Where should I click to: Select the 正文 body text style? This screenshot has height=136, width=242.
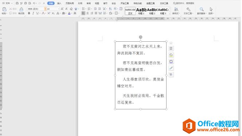[130, 11]
